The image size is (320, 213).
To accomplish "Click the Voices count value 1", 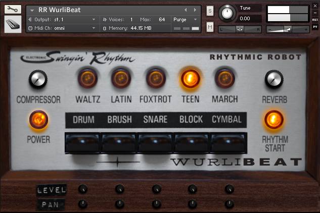I will tap(131, 20).
